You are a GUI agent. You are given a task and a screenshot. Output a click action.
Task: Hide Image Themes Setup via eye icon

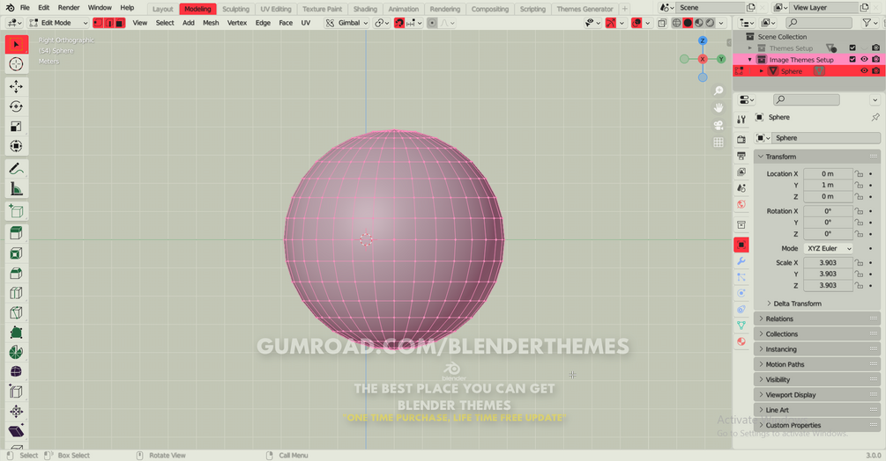coord(864,59)
